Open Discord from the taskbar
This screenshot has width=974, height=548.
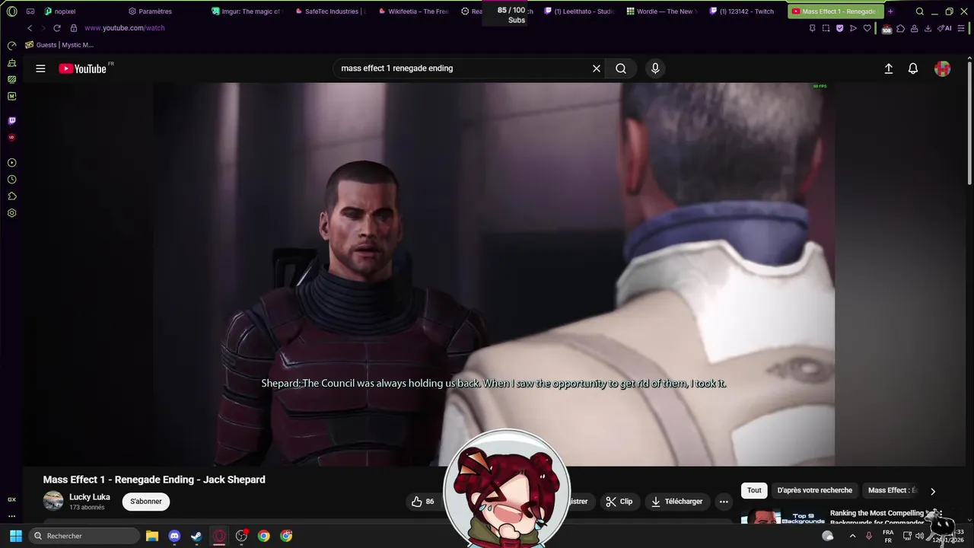(174, 536)
